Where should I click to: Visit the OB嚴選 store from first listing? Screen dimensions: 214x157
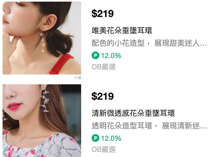[104, 67]
